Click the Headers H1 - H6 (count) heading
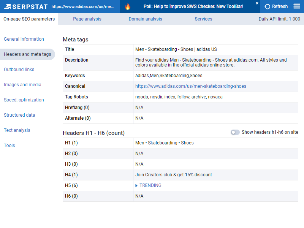 [x=93, y=133]
